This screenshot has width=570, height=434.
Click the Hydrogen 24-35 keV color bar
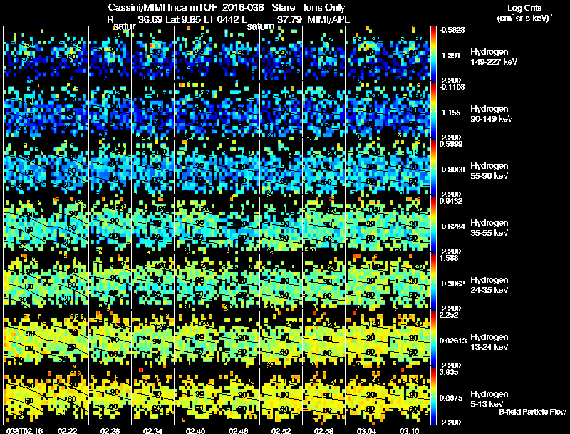click(x=433, y=282)
